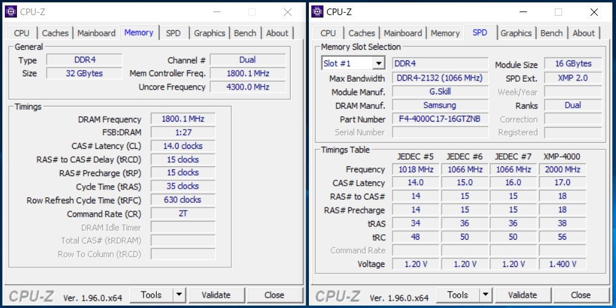Click XMP-4000 voltage 1.400 V

click(563, 264)
